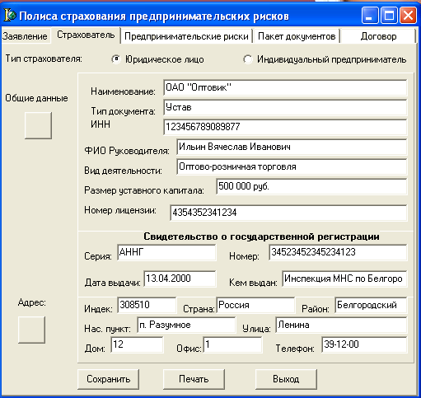Click the Номер лицензии field

coord(288,213)
